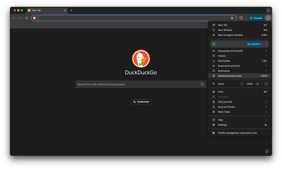Expand the Help submenu

240,120
